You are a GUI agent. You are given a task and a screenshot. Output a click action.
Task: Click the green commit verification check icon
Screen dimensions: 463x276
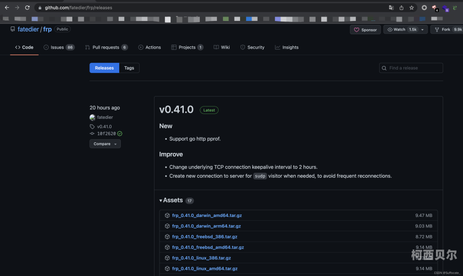tap(120, 134)
